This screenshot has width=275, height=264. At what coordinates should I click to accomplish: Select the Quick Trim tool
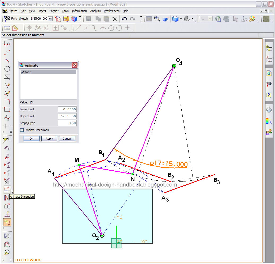[7, 85]
